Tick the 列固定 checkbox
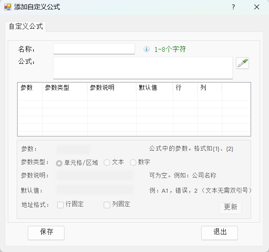 tap(107, 205)
